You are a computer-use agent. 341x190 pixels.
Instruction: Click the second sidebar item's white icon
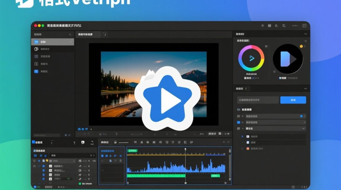tap(36, 49)
